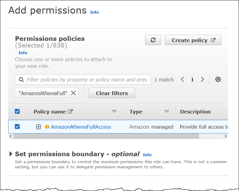Click the orange AmazonAthenaFullAccess policy icon

click(47, 127)
